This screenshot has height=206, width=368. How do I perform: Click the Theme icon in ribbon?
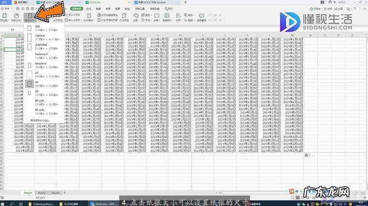click(x=136, y=17)
